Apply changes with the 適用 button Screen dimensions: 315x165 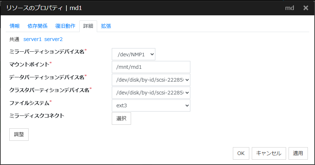pos(298,153)
